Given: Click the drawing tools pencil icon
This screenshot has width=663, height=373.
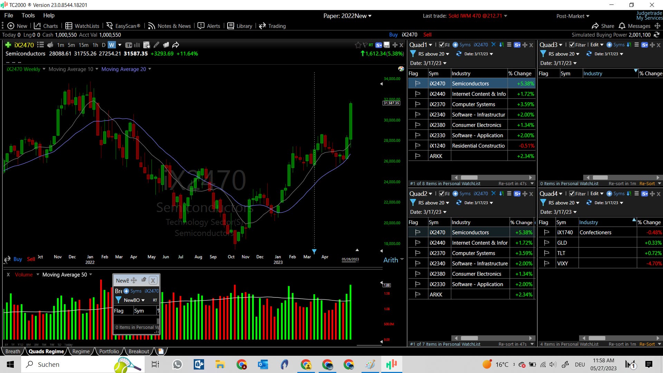Looking at the screenshot, I should pos(156,45).
